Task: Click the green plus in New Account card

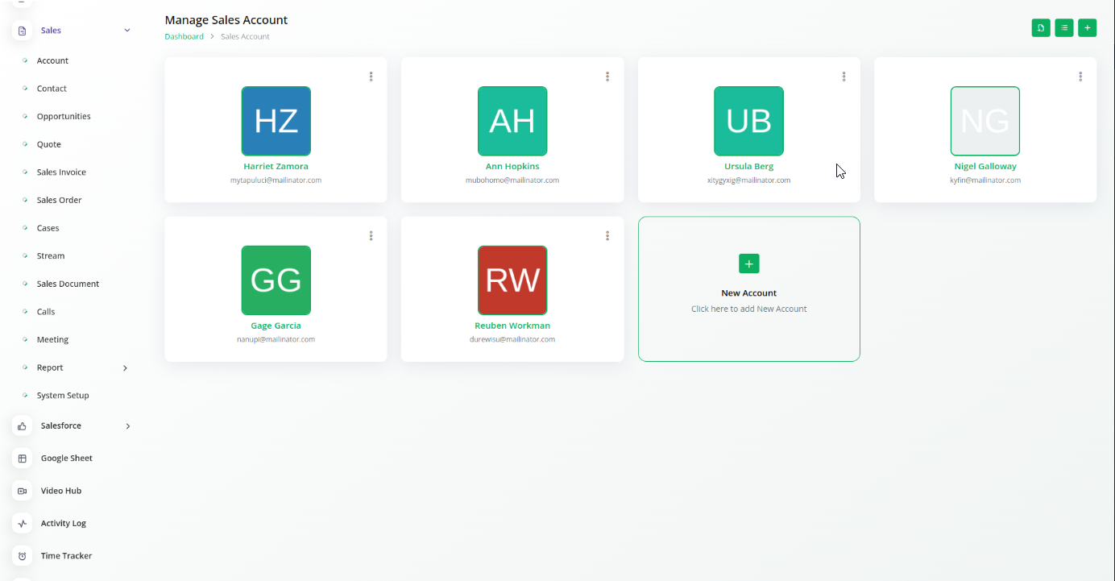Action: (748, 264)
